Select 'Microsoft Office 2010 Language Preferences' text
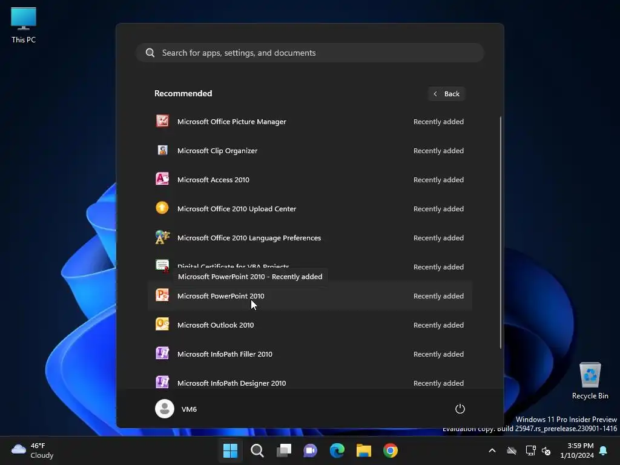This screenshot has width=620, height=465. point(249,237)
